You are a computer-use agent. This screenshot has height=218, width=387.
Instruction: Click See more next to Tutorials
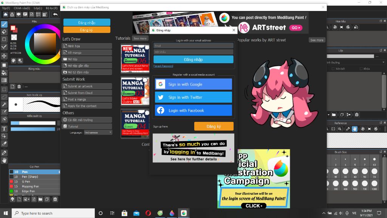[140, 38]
